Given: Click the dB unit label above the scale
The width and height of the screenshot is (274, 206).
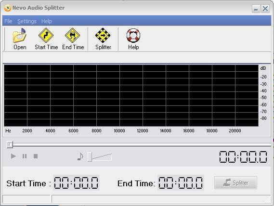Looking at the screenshot, I should (263, 68).
